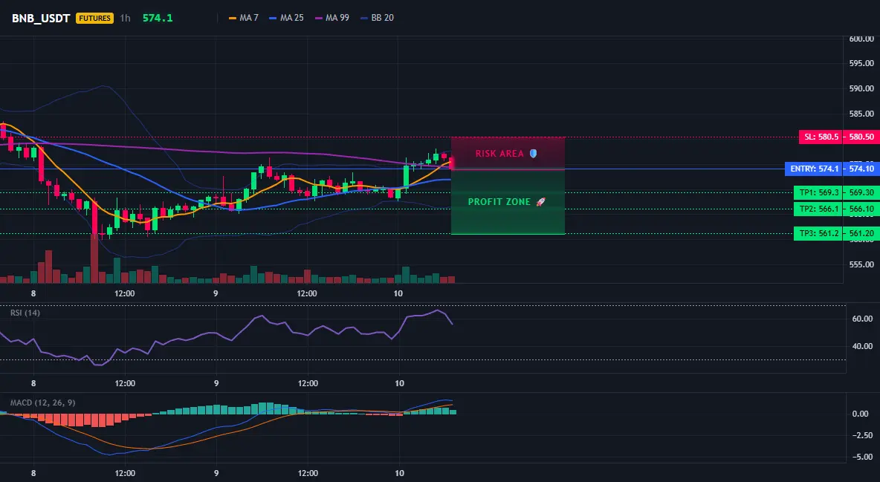
Task: Select the 1h timeframe label
Action: pos(125,18)
